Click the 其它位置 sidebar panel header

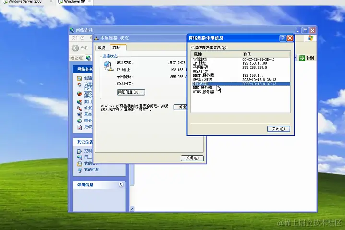pos(83,142)
